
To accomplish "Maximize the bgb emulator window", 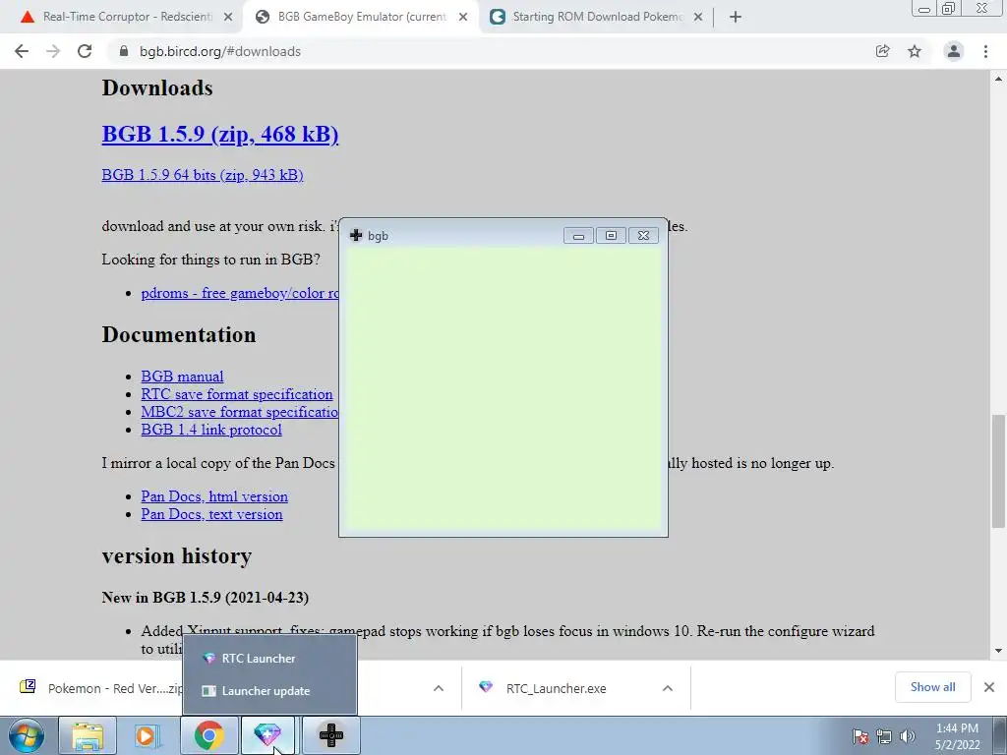I will tap(611, 236).
